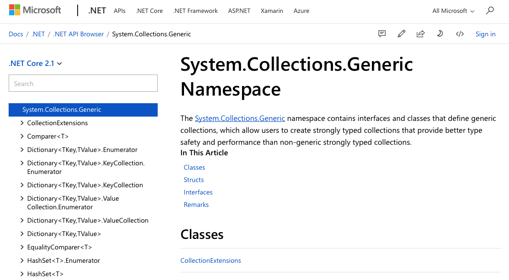Click the share arrow icon
This screenshot has height=280, width=509.
[x=421, y=33]
